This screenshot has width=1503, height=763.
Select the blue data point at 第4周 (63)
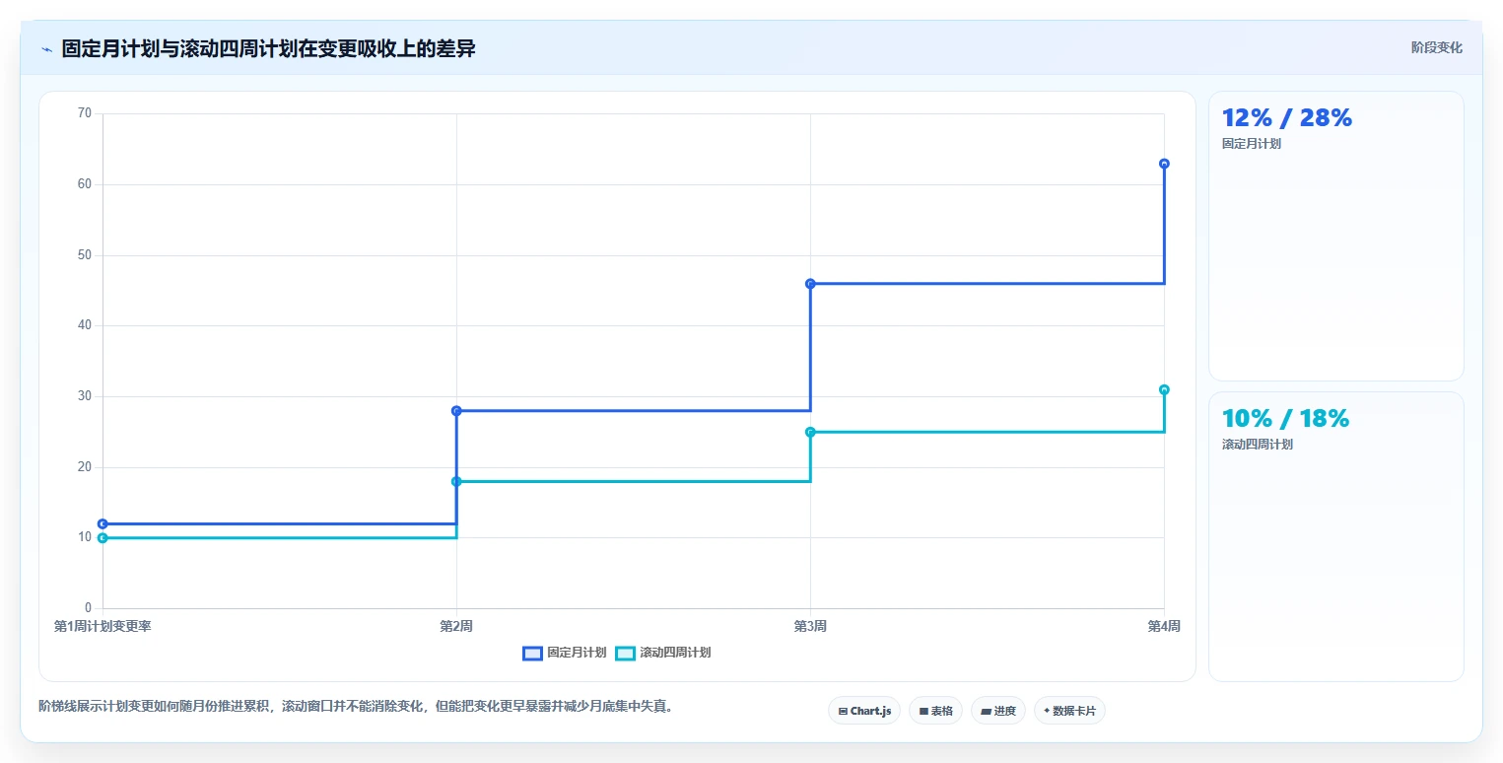point(1164,164)
